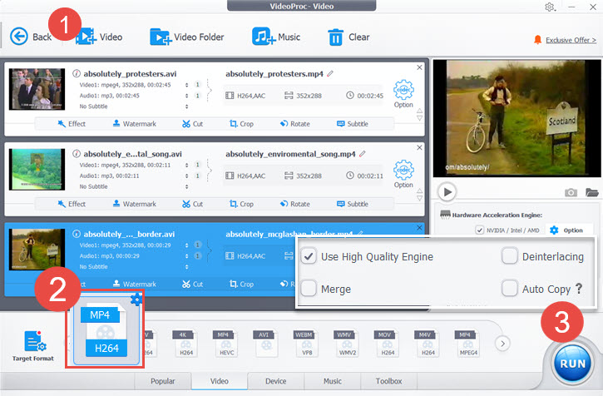Add Watermark to absolutely_protesters.avi

[x=135, y=123]
